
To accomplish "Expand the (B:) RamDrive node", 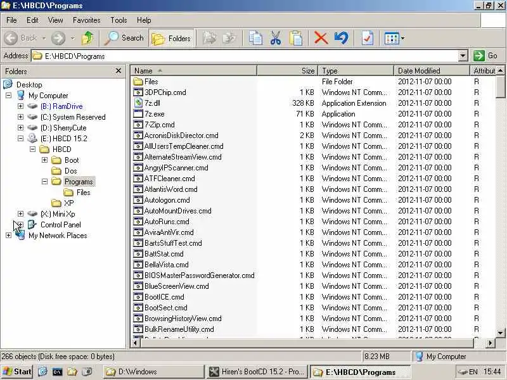I will (20, 106).
